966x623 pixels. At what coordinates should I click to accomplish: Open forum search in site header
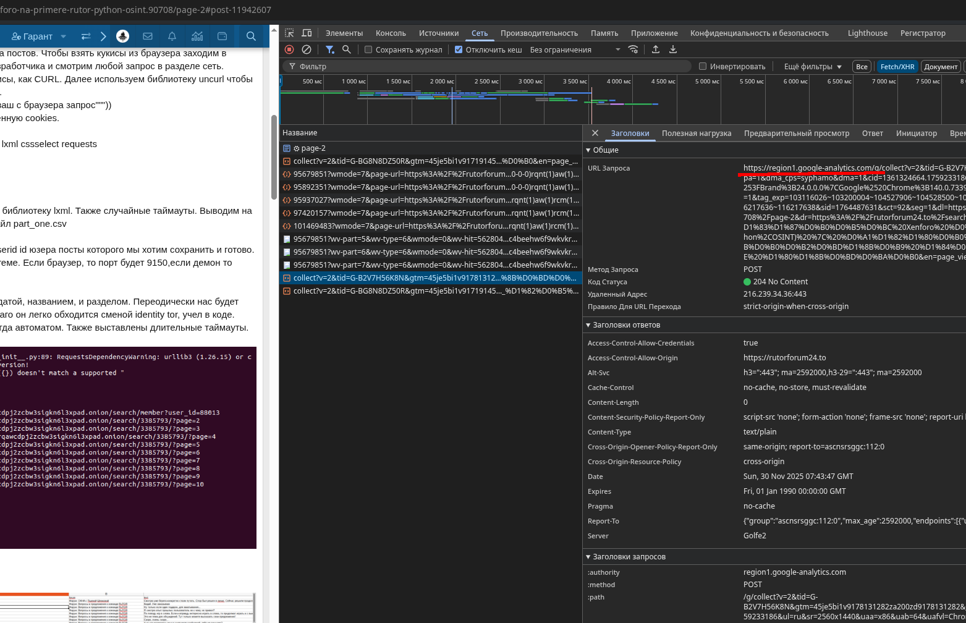(251, 36)
